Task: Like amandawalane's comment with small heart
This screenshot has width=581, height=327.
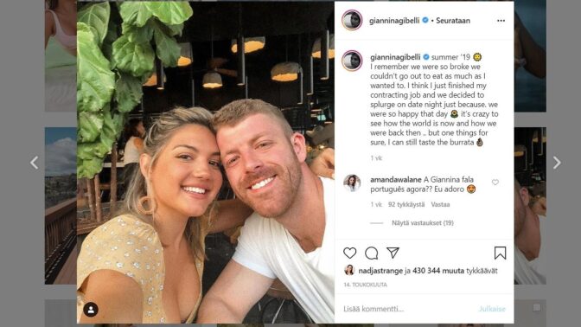Action: 495,182
